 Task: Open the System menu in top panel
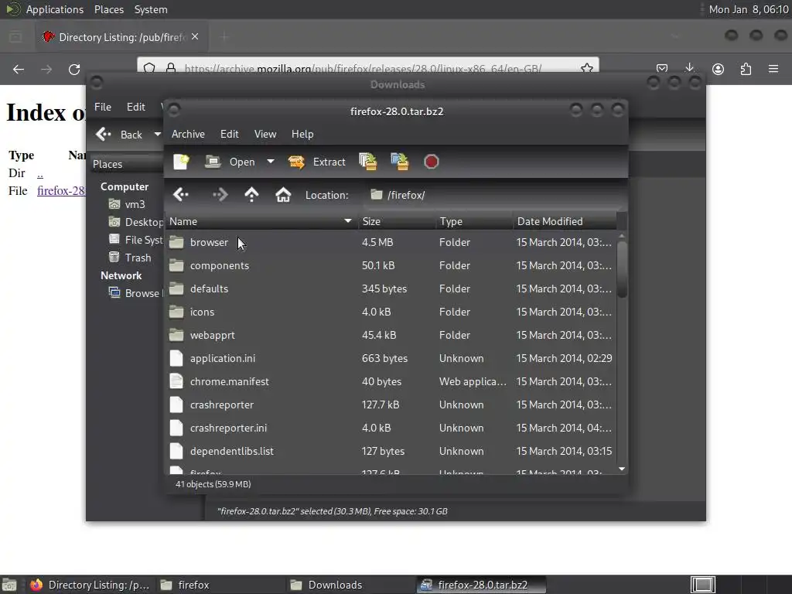tap(151, 9)
